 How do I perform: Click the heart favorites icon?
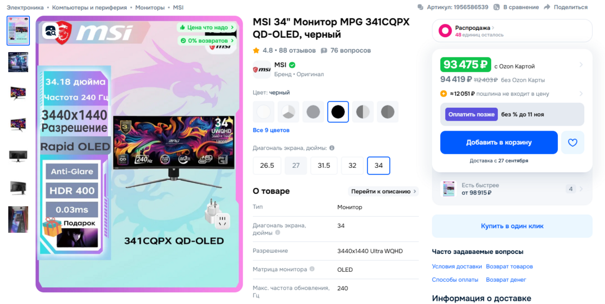click(x=573, y=142)
